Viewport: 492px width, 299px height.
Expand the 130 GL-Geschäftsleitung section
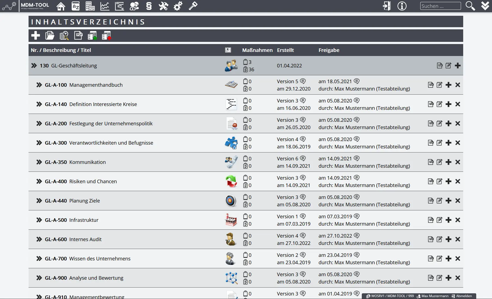[34, 66]
